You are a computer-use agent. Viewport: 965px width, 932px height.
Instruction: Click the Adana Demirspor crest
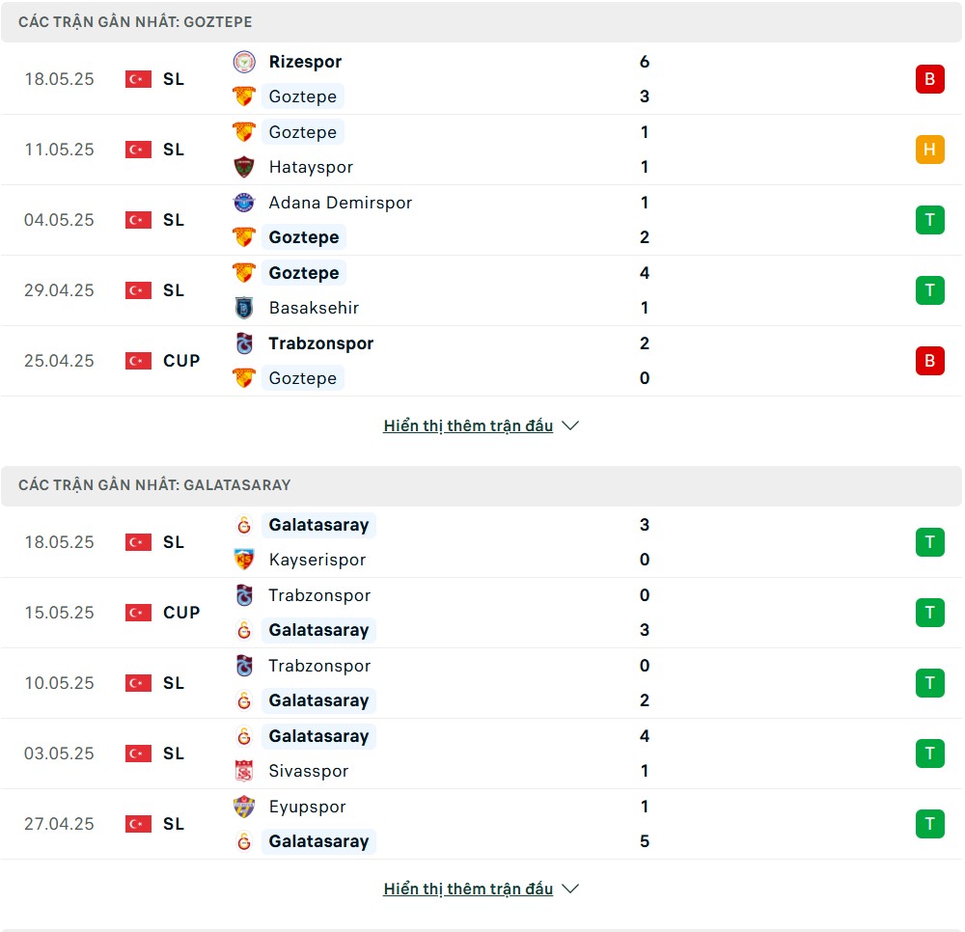244,203
